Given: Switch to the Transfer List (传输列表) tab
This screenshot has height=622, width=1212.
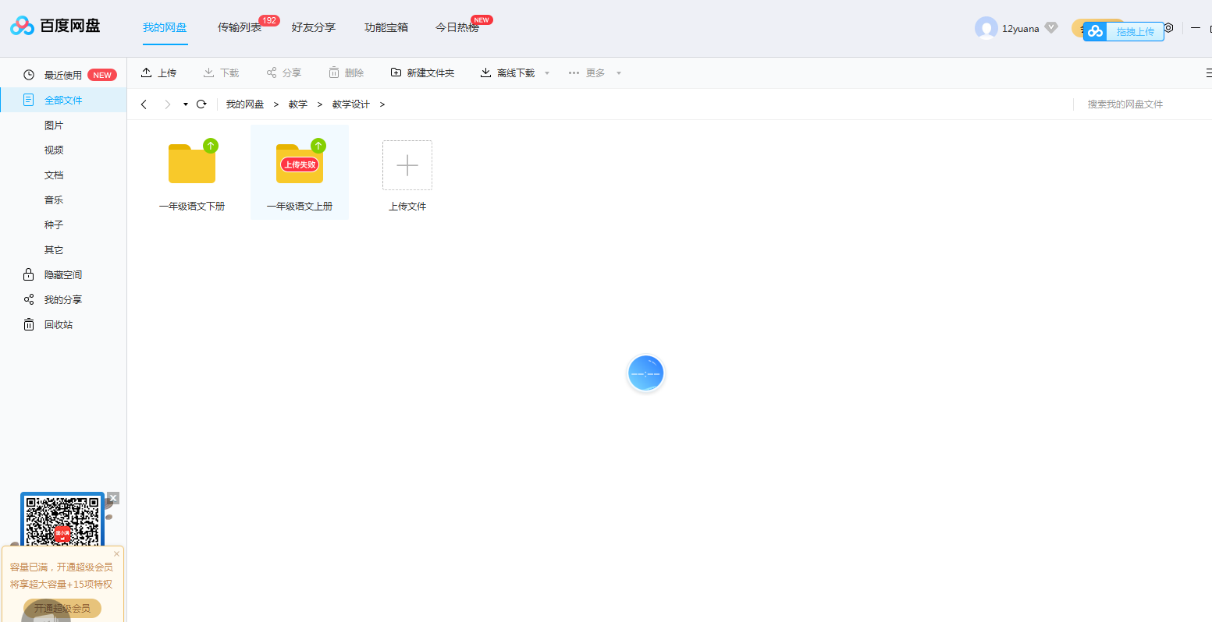Looking at the screenshot, I should (x=240, y=28).
